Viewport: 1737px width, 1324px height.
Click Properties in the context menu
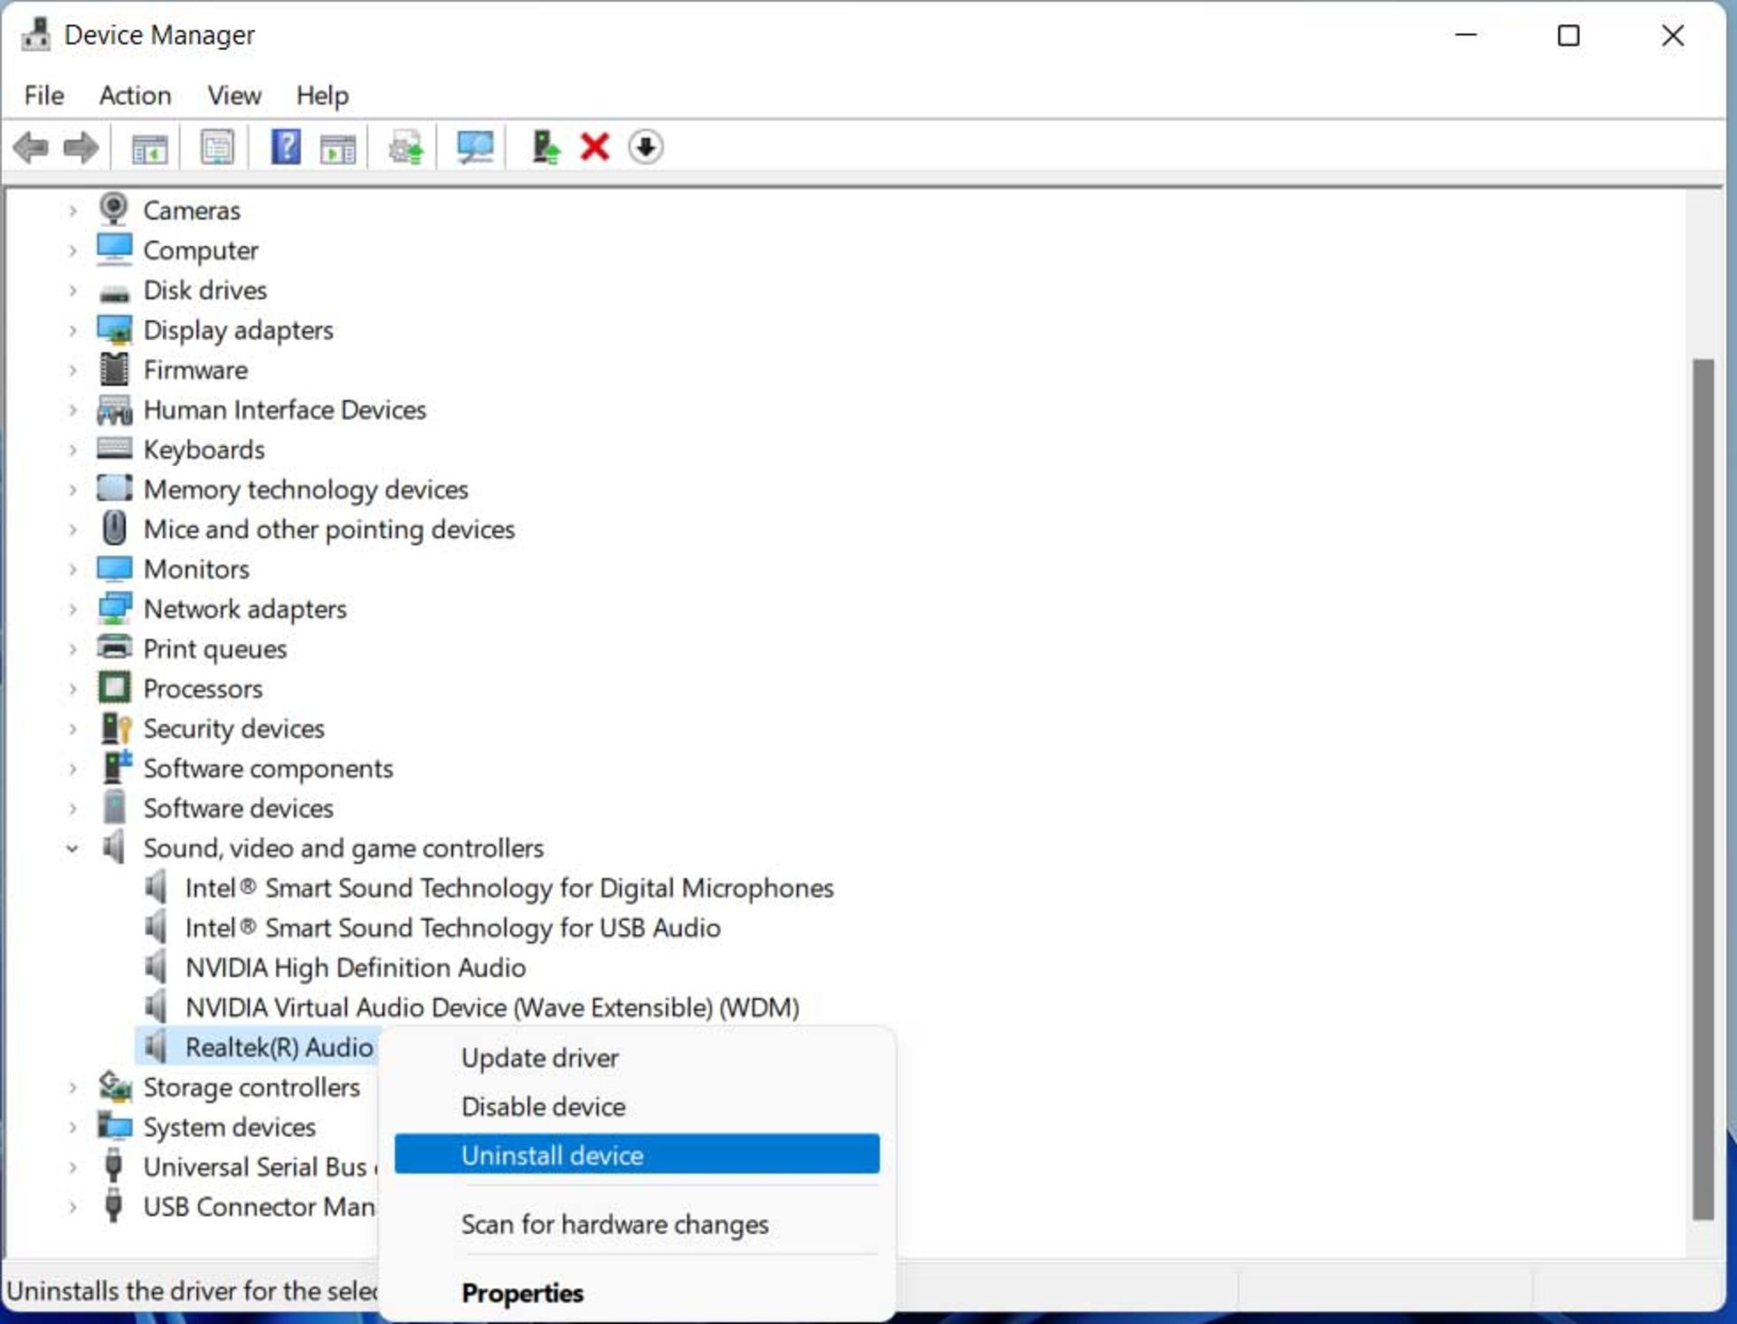522,1292
